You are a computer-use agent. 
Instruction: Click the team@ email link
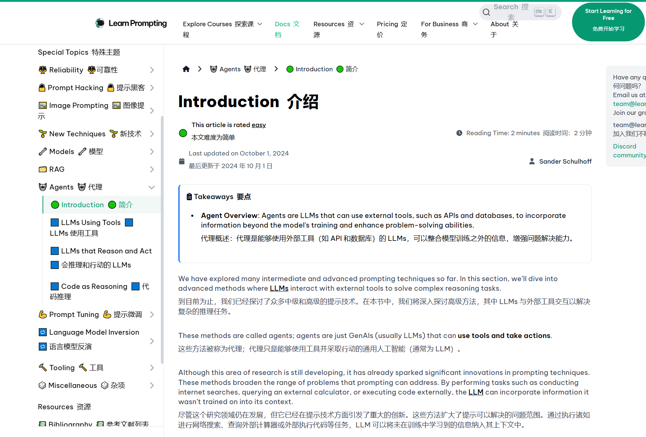click(x=629, y=104)
